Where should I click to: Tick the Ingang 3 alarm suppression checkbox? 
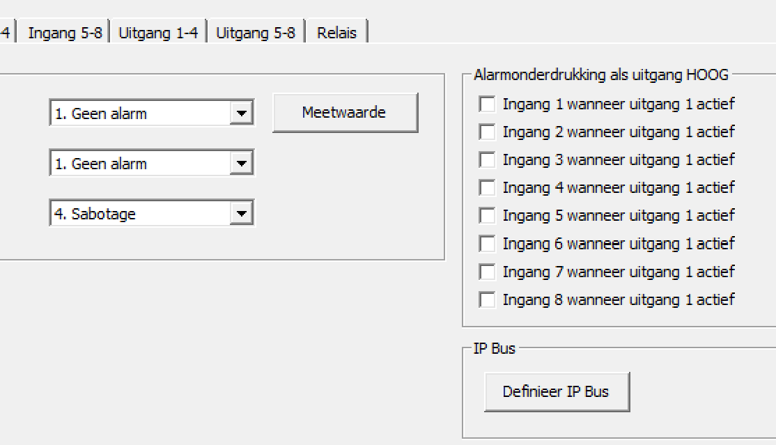[488, 160]
